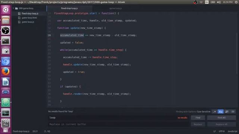Click the Find All button
The width and height of the screenshot is (239, 134).
221,118
